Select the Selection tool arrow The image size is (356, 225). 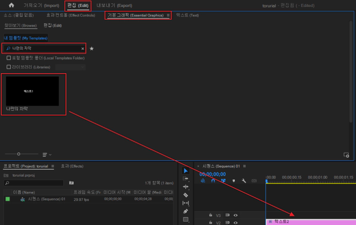185,171
